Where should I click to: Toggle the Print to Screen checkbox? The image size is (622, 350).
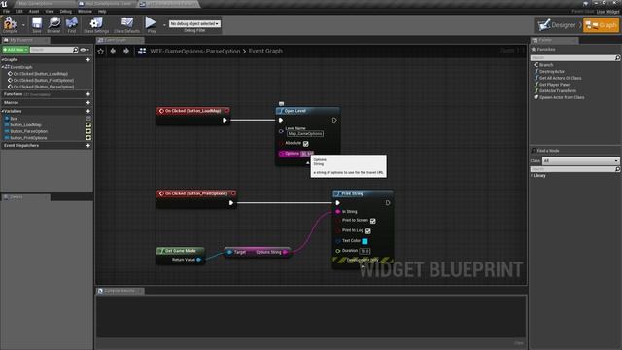(x=373, y=221)
